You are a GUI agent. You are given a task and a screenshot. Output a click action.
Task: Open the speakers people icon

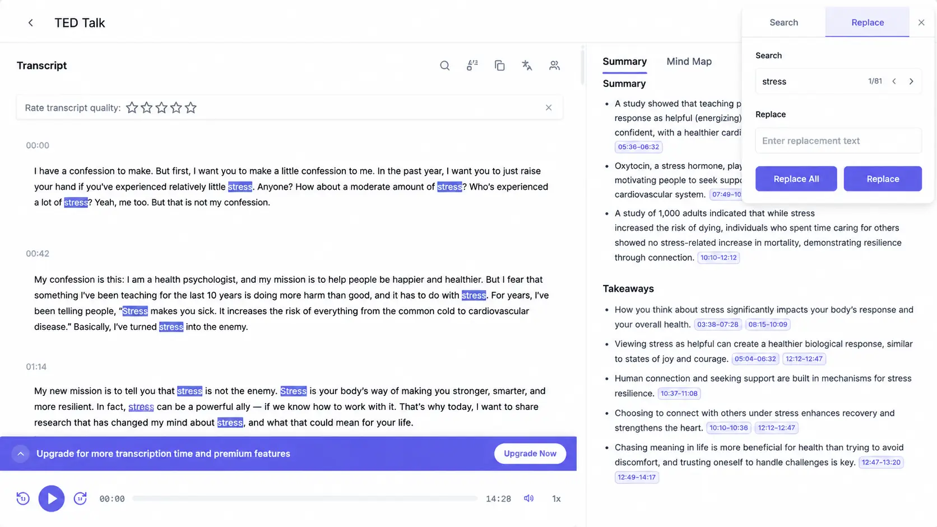pos(554,66)
